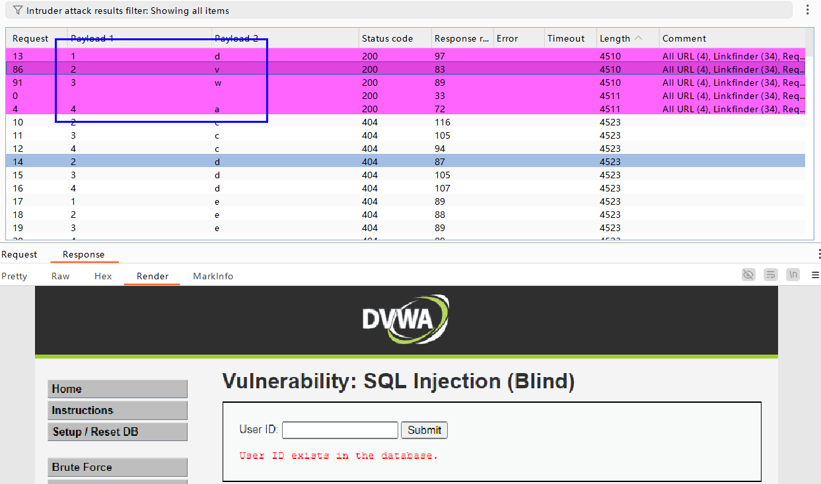
Task: Open the MarkInfo tab
Action: (x=213, y=276)
